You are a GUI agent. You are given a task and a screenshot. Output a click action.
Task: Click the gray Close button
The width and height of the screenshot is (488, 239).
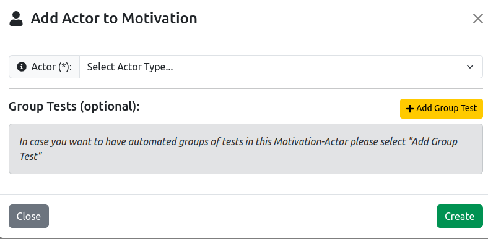28,216
